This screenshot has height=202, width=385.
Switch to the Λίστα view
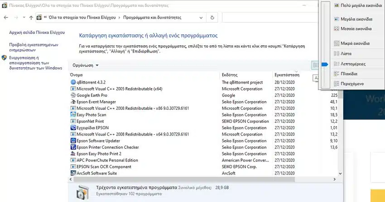(342, 54)
